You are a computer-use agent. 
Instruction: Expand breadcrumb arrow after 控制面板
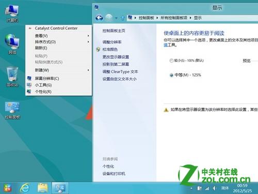[x=157, y=18]
